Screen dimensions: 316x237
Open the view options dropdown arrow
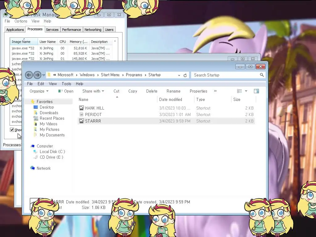click(246, 91)
